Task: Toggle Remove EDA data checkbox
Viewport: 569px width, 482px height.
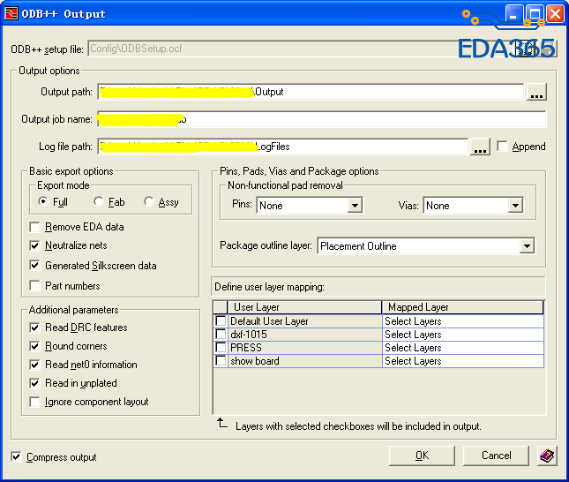Action: [x=34, y=227]
